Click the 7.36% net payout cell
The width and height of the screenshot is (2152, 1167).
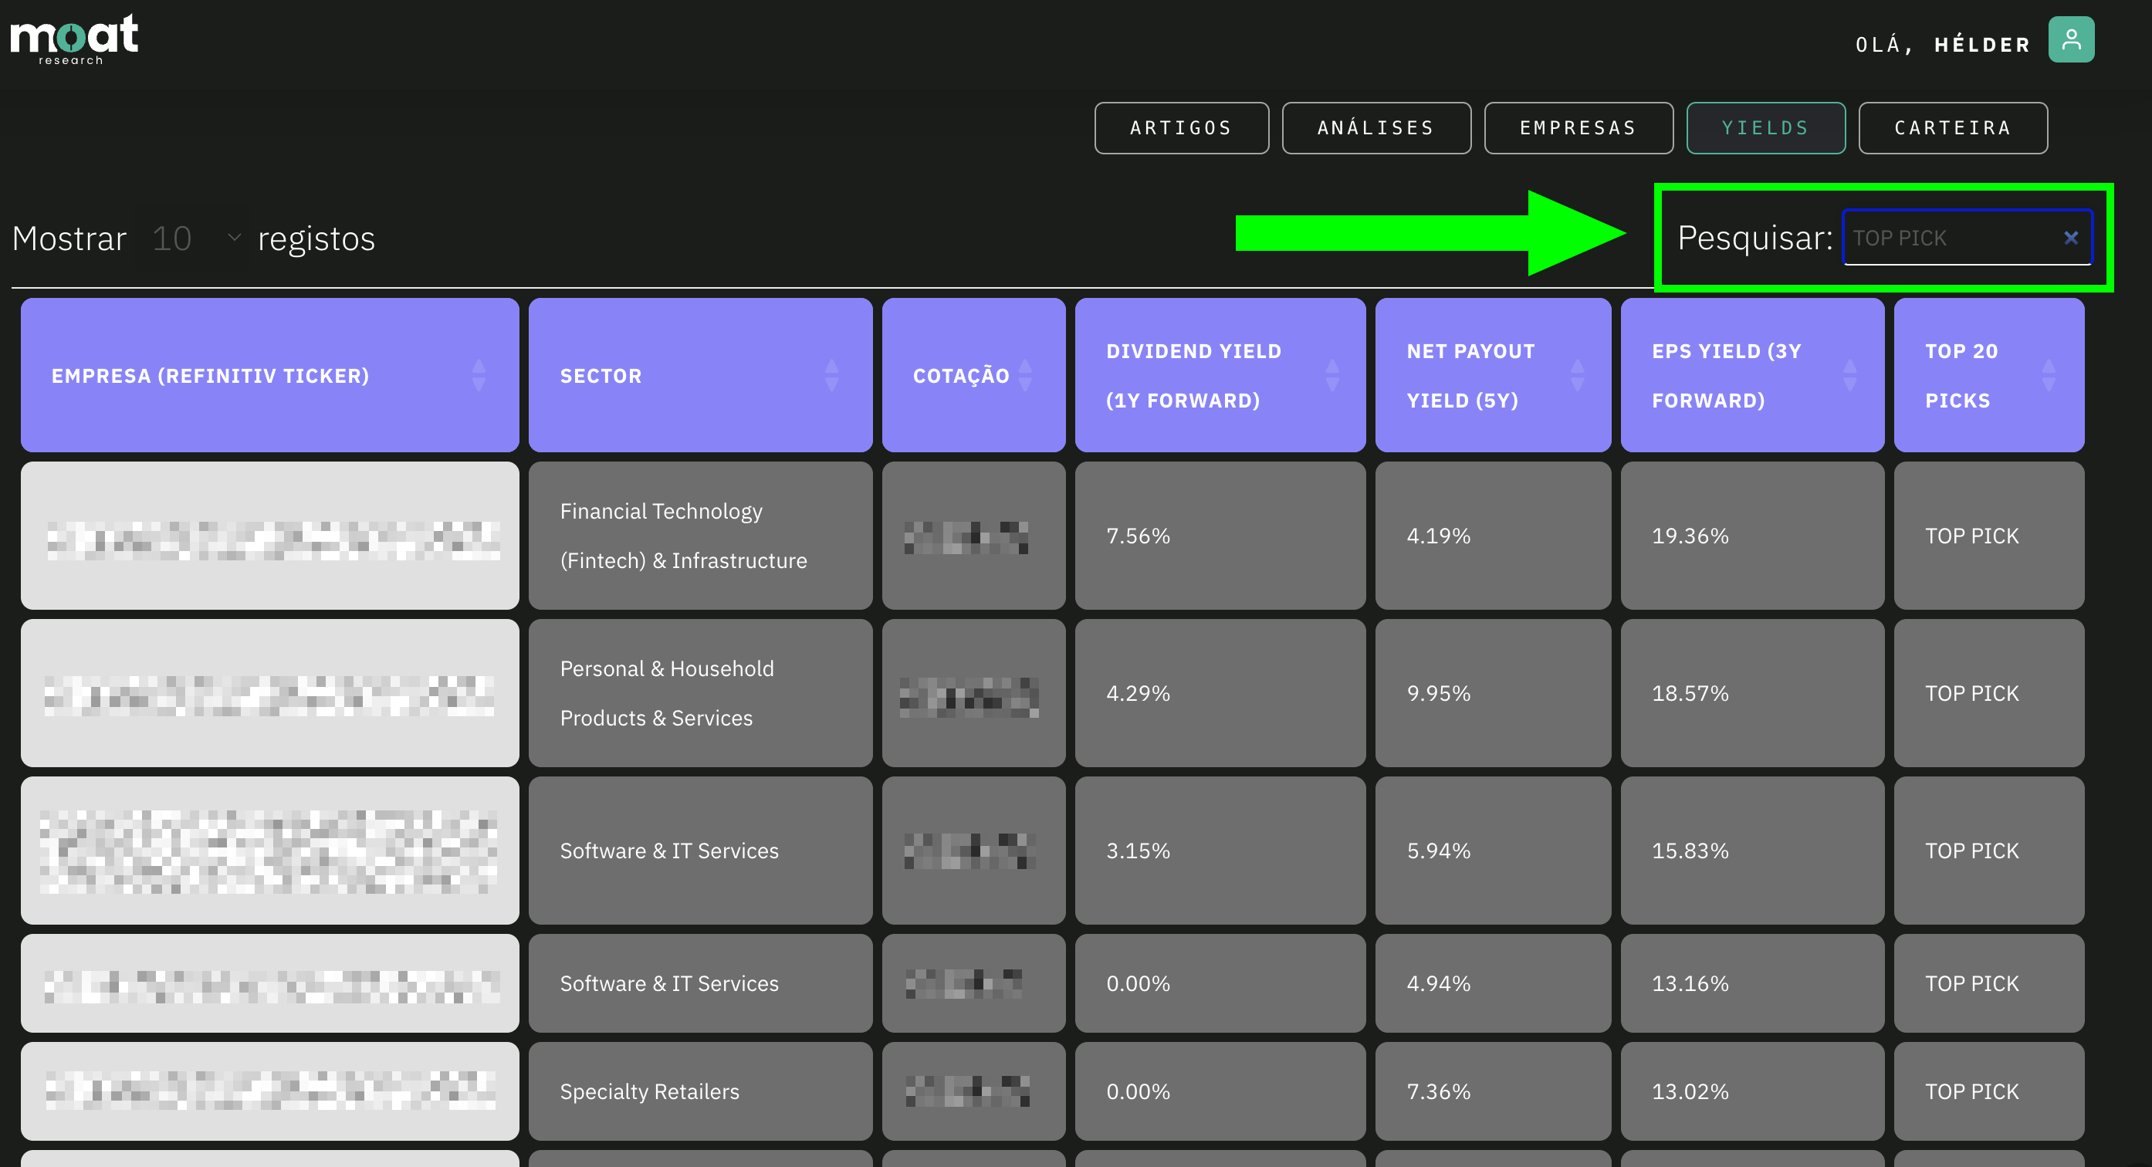tap(1493, 1091)
